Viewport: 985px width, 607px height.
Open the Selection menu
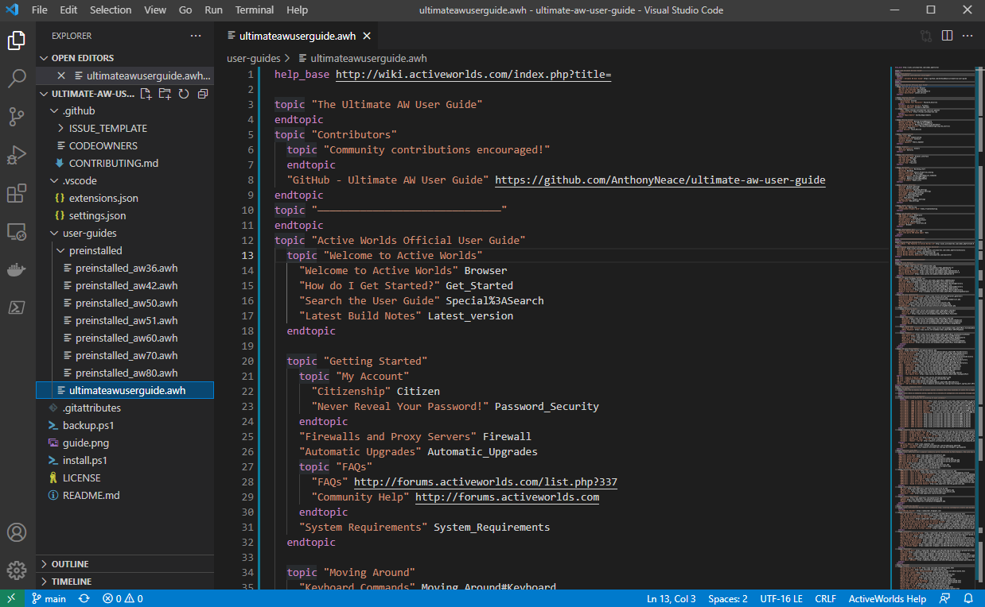111,10
